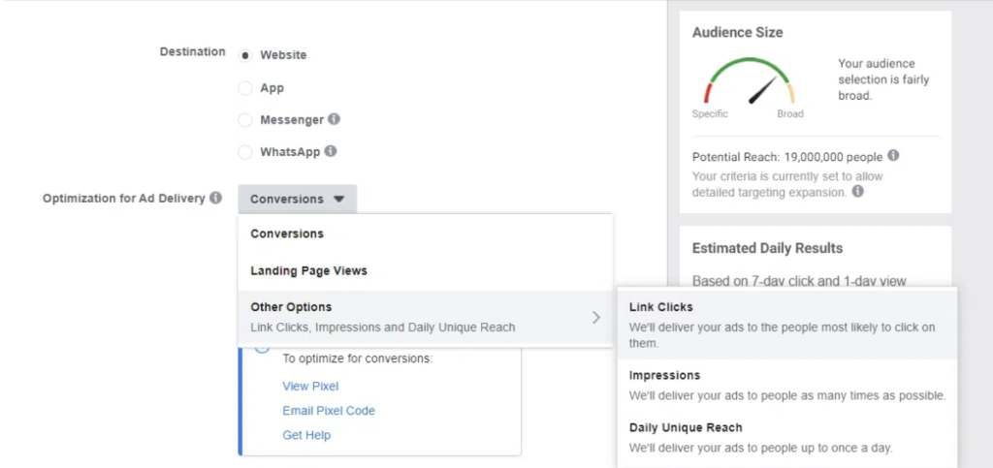Select the Website destination radio button

pyautogui.click(x=245, y=55)
